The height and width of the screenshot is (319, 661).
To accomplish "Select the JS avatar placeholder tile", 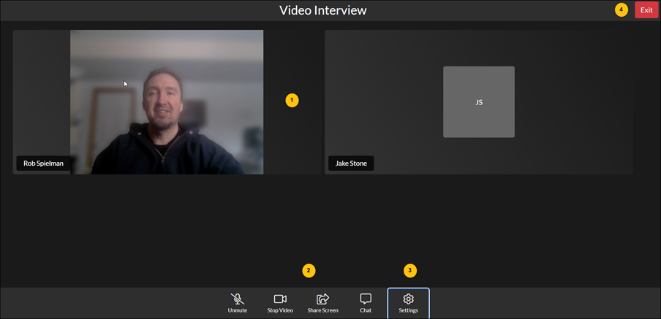I will (478, 102).
